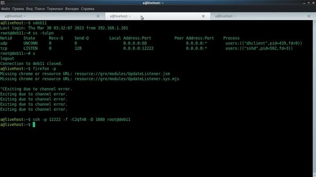
Task: Click the command text 'ss -tulpn'
Action: coord(43,33)
